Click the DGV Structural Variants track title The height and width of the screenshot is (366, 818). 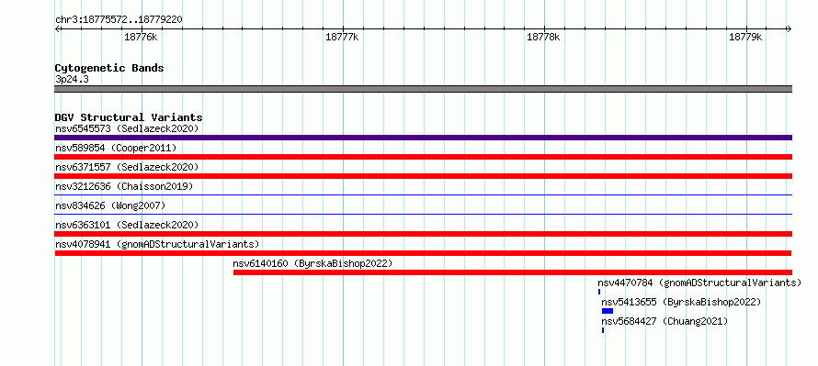pyautogui.click(x=129, y=117)
